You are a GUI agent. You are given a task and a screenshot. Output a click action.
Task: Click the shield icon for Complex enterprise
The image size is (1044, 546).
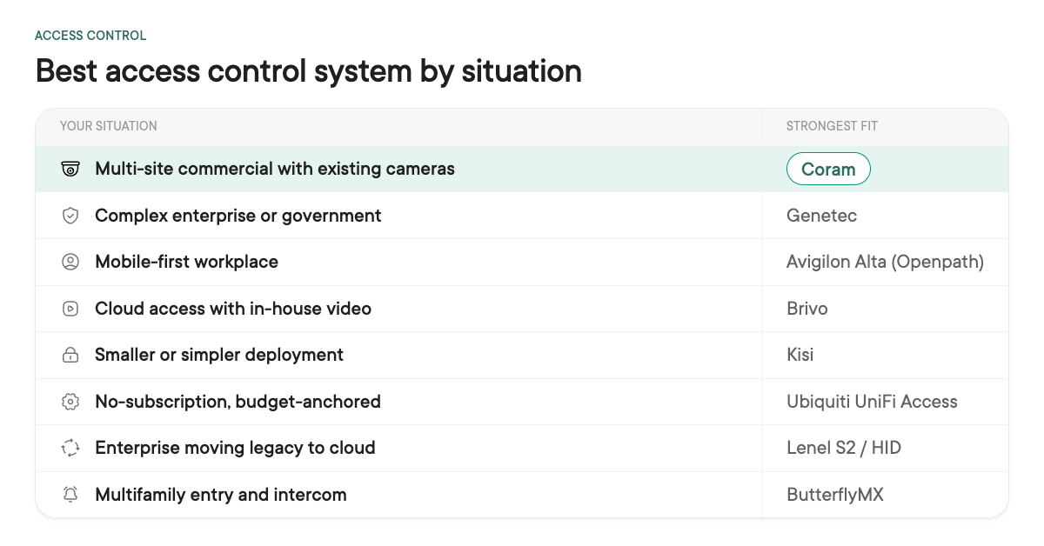(x=70, y=216)
